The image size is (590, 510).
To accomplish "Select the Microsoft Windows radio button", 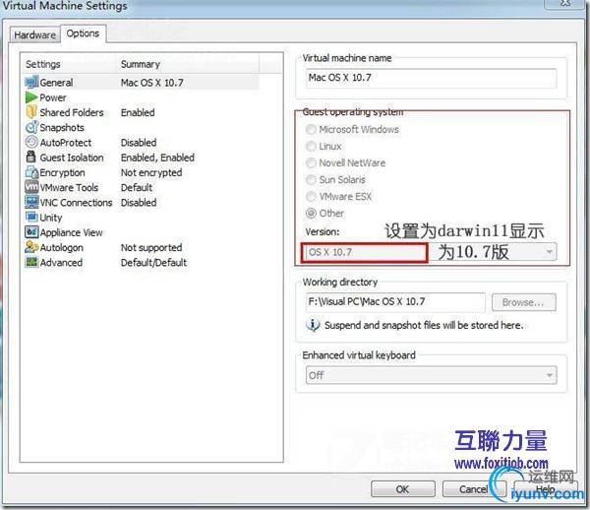I will tap(311, 129).
